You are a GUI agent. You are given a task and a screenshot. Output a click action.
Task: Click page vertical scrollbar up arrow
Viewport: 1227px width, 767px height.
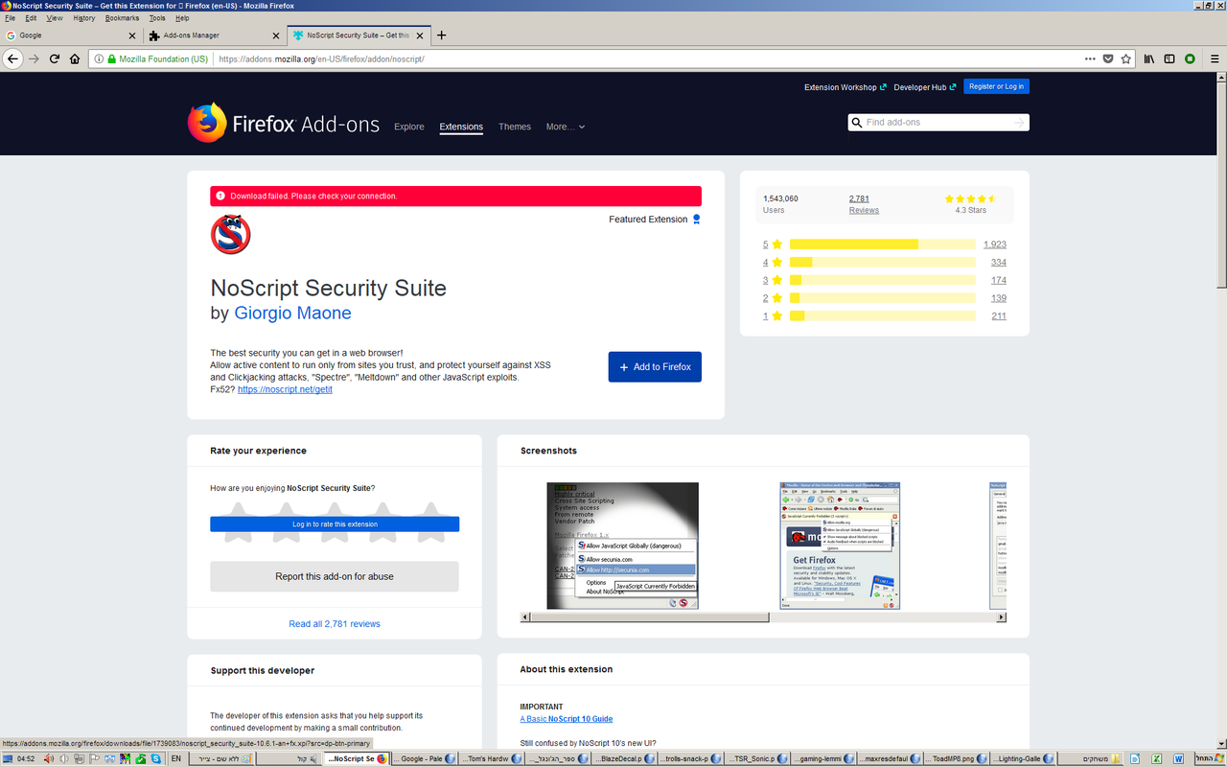coord(1221,79)
